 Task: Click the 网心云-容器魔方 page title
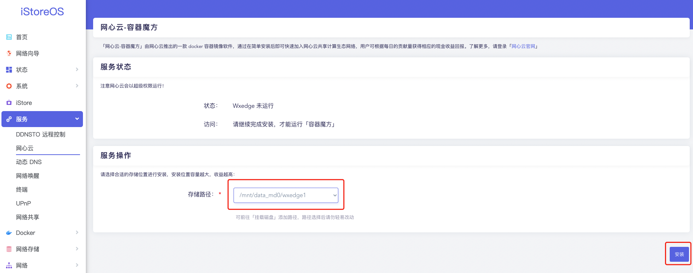pos(129,27)
